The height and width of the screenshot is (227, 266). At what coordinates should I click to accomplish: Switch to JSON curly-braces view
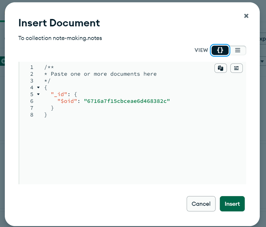pyautogui.click(x=220, y=50)
